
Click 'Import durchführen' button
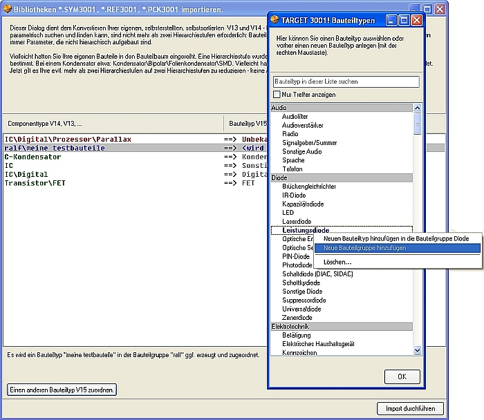click(x=410, y=408)
